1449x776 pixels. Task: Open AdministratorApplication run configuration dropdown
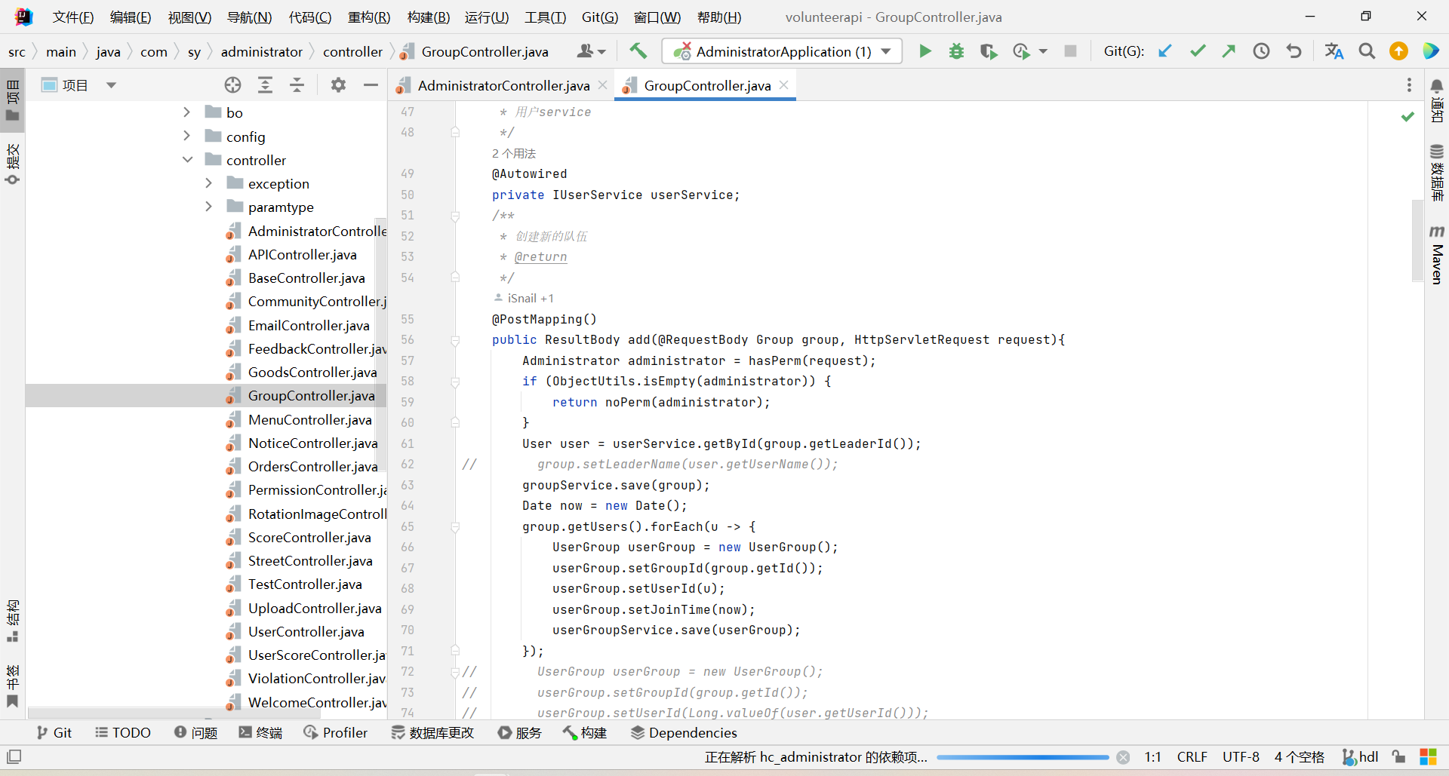click(x=782, y=51)
